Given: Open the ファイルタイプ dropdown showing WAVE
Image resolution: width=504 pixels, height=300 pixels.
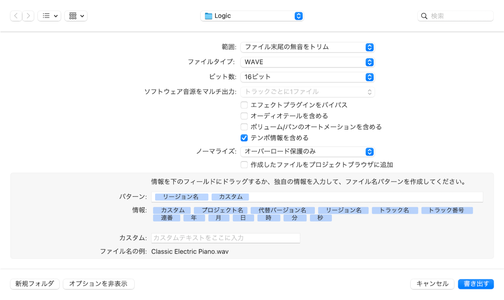Looking at the screenshot, I should [x=370, y=62].
